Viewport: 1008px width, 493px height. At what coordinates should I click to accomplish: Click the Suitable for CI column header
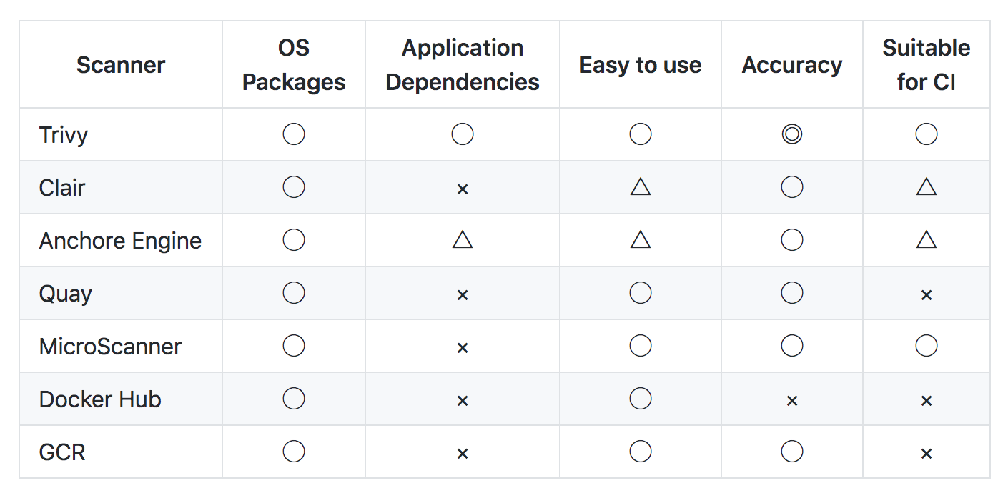pos(927,65)
